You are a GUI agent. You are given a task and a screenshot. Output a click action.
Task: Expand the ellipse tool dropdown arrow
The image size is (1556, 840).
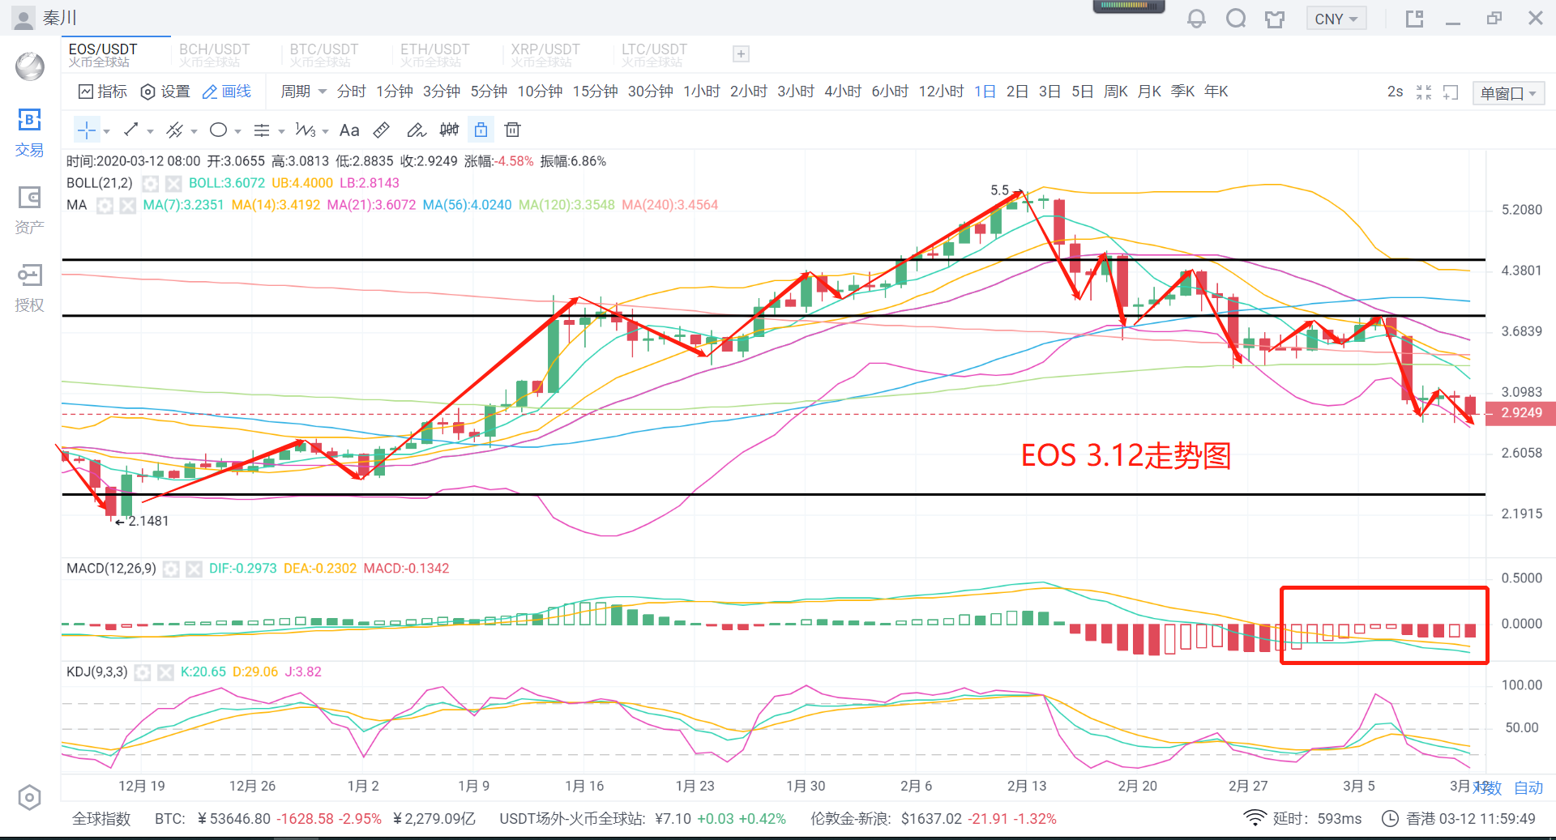(237, 131)
